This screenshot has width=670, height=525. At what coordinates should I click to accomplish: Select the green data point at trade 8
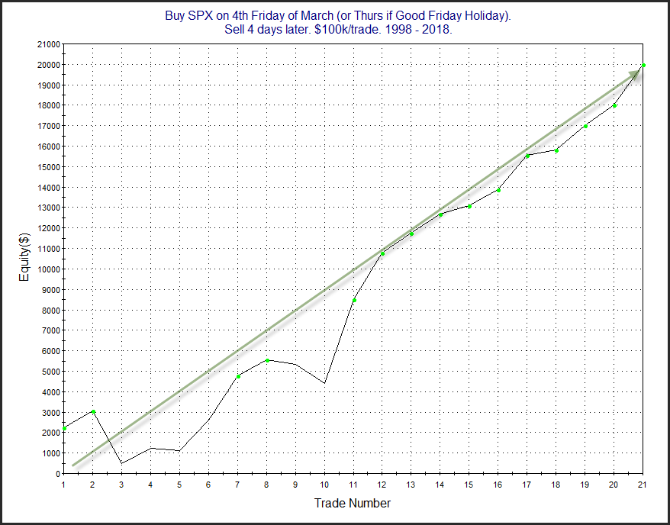[268, 360]
